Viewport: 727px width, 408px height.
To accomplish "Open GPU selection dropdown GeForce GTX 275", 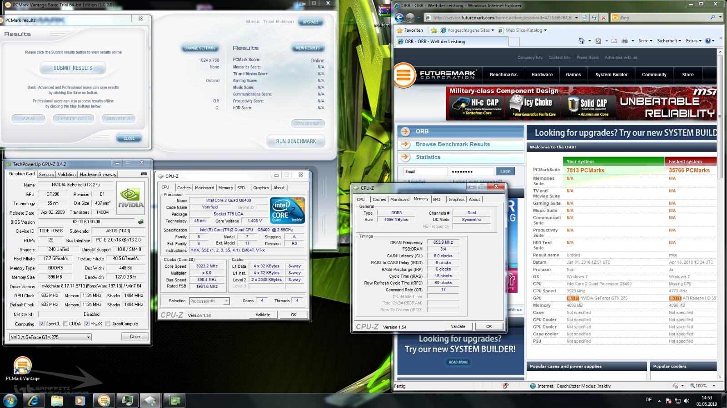I will [x=50, y=337].
